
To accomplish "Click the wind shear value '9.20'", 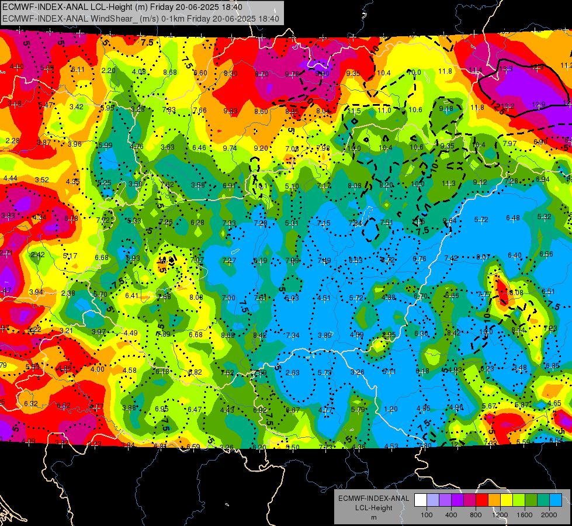I will 261,148.
